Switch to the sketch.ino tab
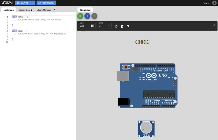Screen dimensions: 218x140 pos(9,10)
